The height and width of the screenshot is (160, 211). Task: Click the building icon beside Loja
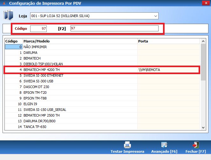pyautogui.click(x=9, y=15)
